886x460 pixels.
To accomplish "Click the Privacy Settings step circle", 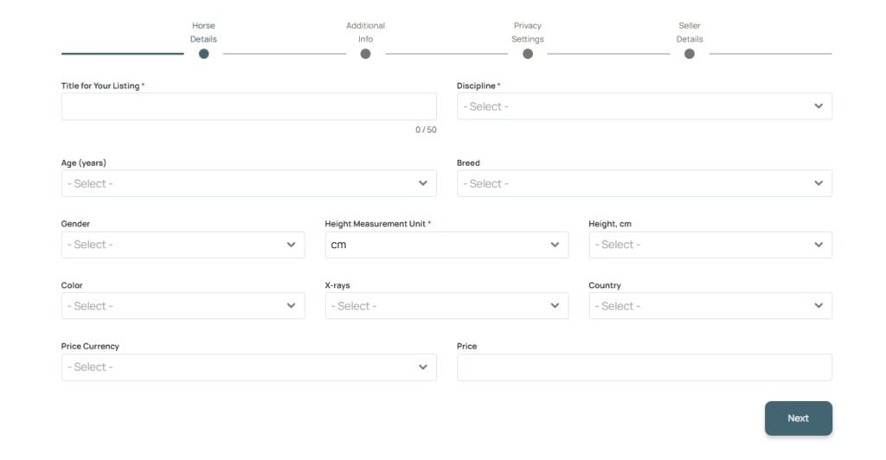I will click(528, 54).
